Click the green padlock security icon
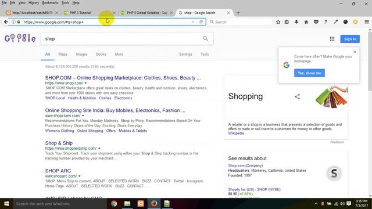Image resolution: width=372 pixels, height=209 pixels. [x=19, y=22]
